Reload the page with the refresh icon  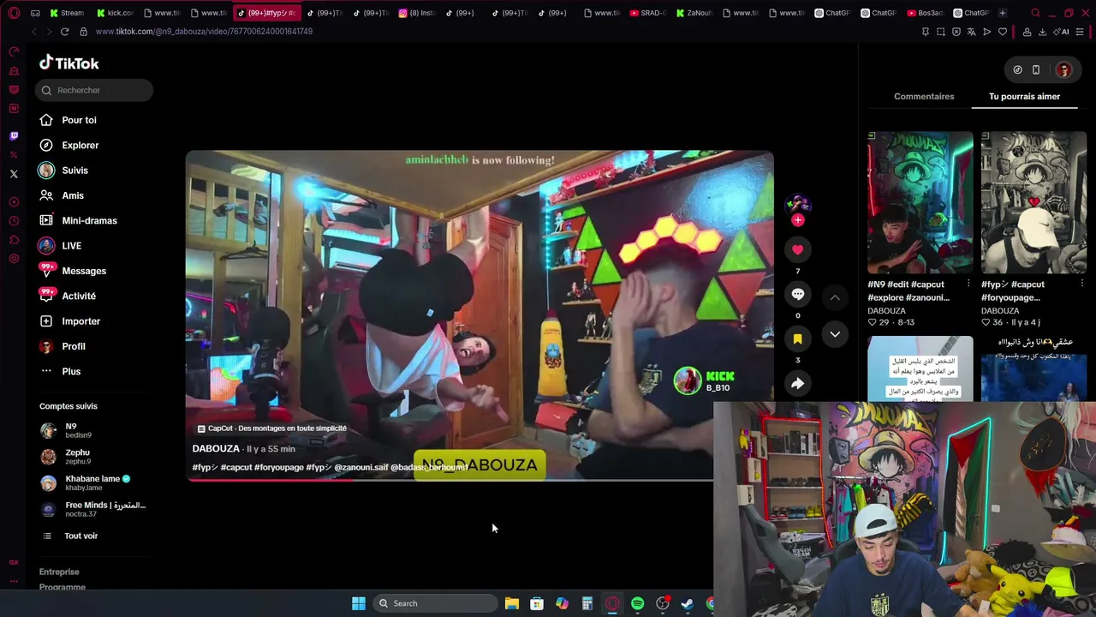tap(64, 32)
